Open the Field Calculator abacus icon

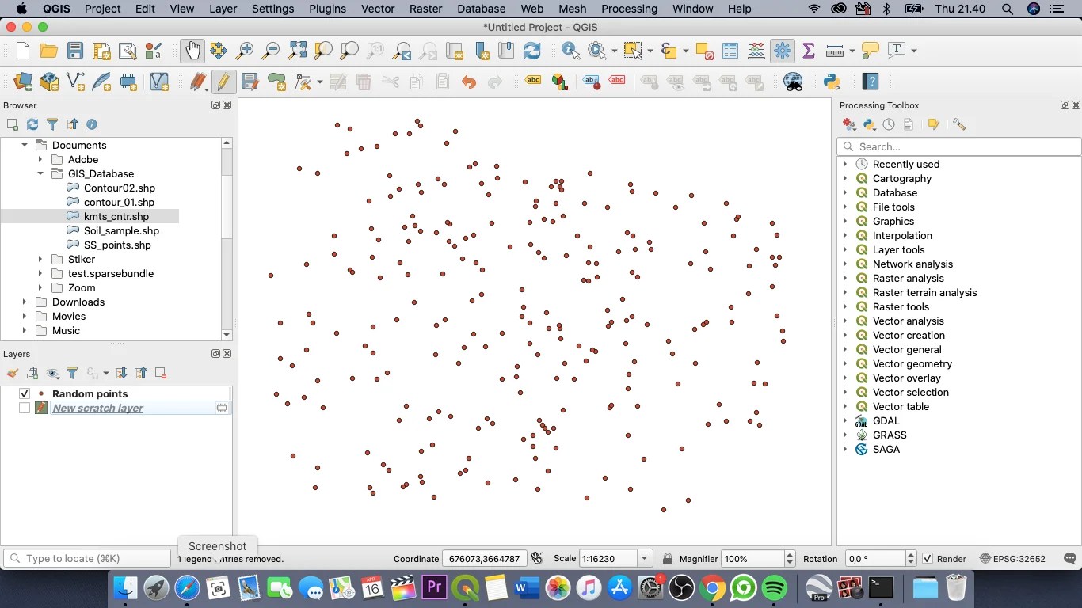click(756, 50)
